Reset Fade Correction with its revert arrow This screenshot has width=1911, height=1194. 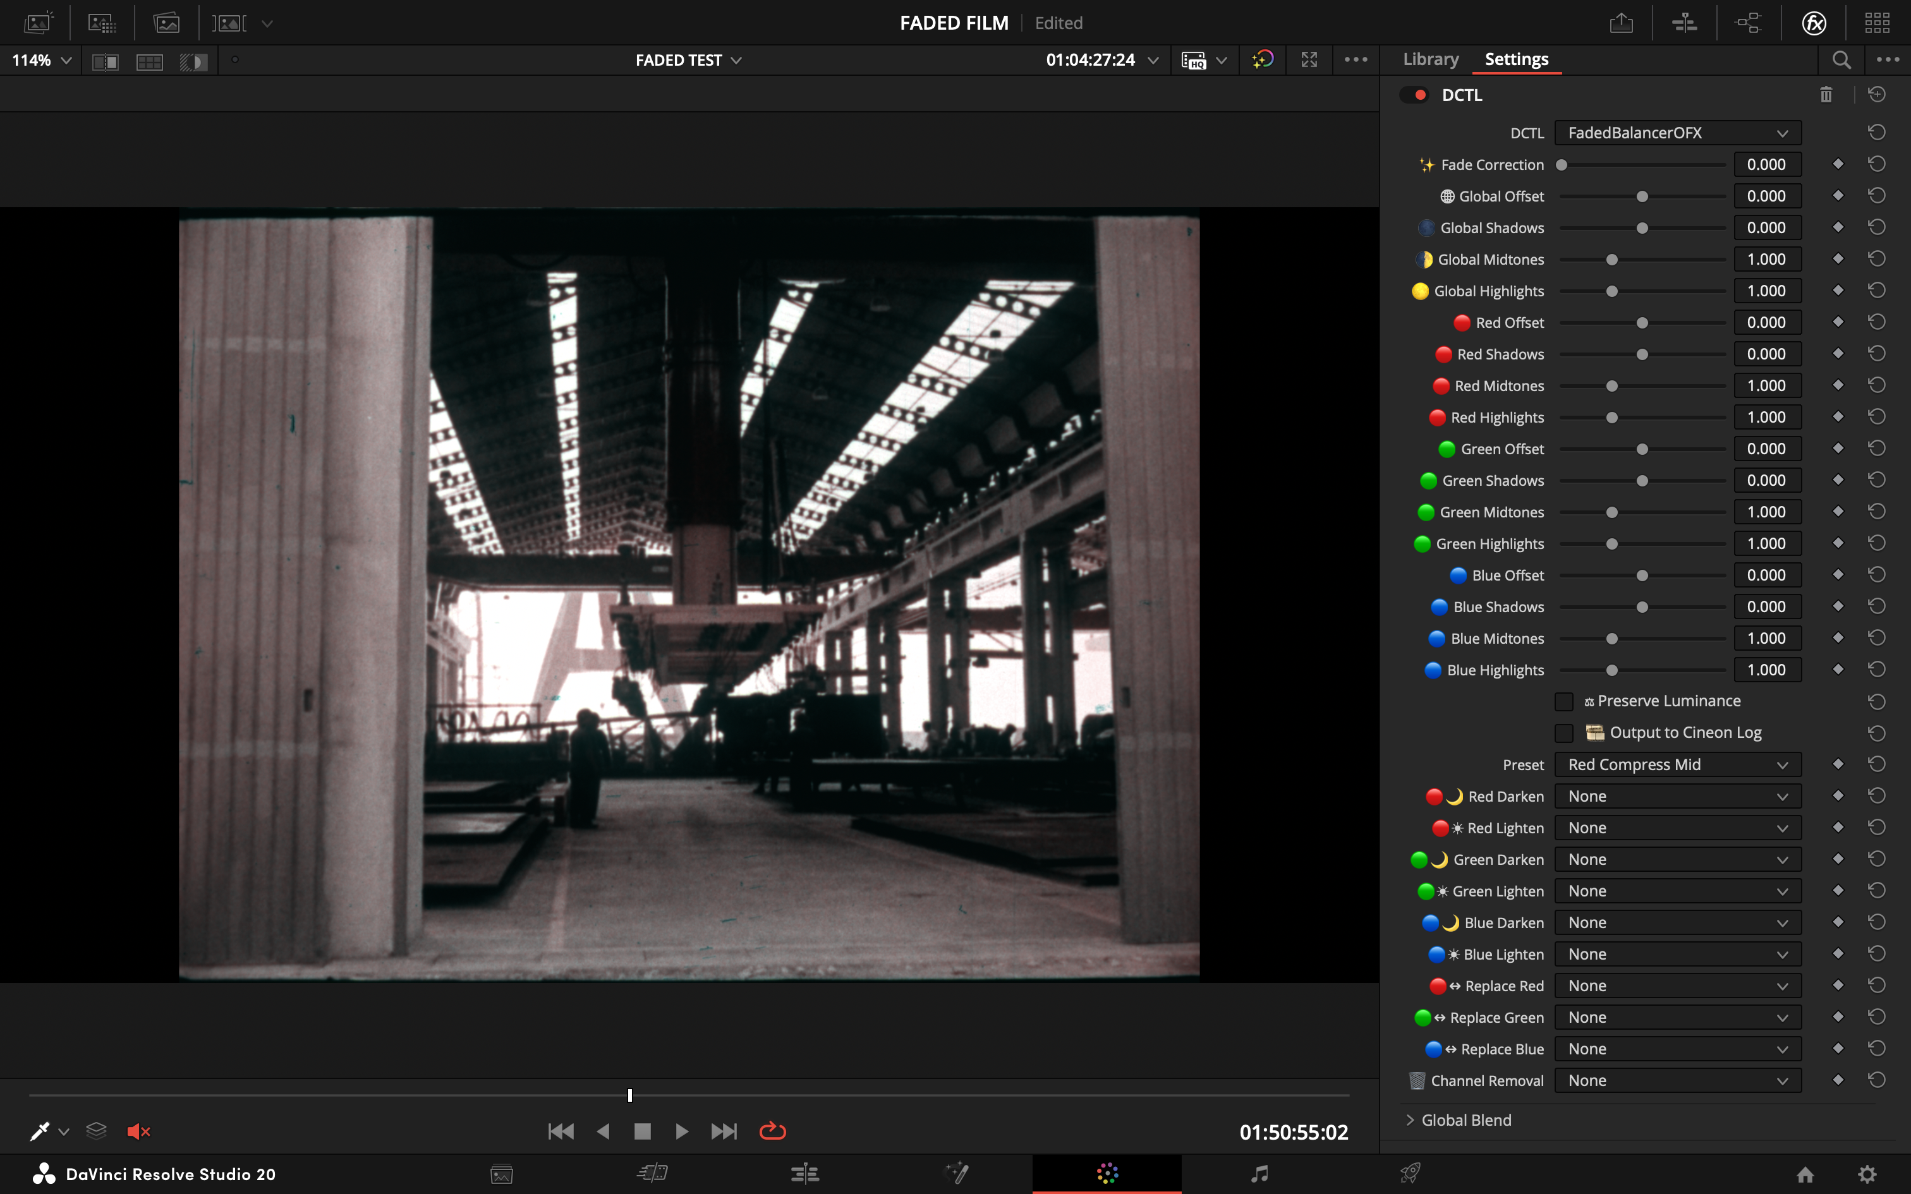click(x=1877, y=164)
